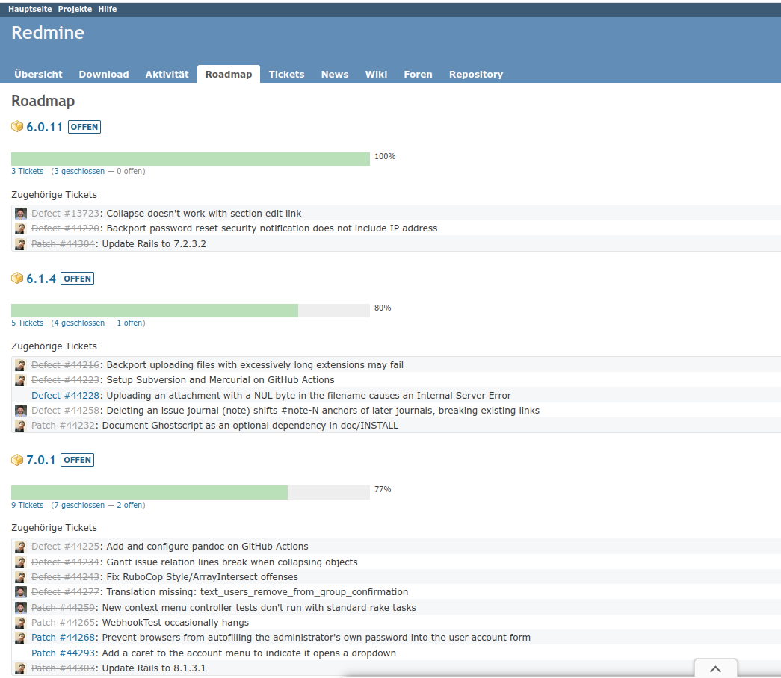Viewport: 781px width, 678px height.
Task: Click the assignee avatar for Defect #44223
Action: tap(20, 380)
